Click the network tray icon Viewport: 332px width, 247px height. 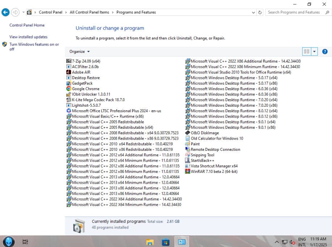[x=285, y=242]
